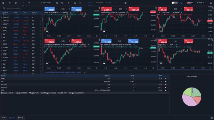
Task: Select the USDJPY row in watchlist
Action: [x=21, y=24]
